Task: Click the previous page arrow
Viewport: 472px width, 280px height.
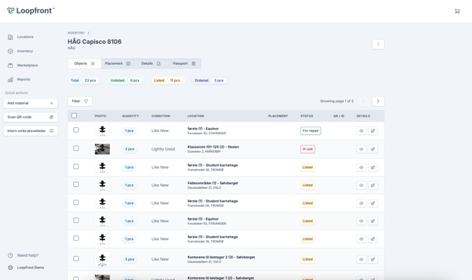Action: pos(364,101)
